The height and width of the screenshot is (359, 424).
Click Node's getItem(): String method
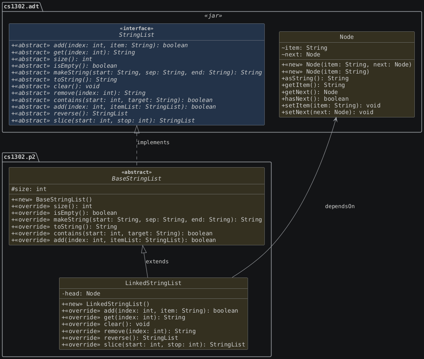coord(313,85)
